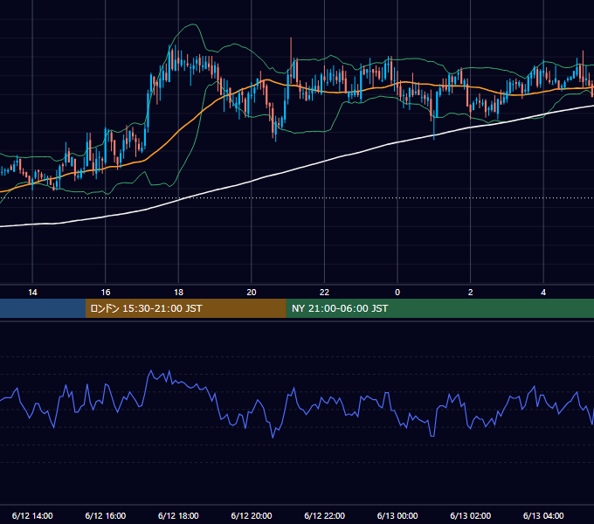This screenshot has height=524, width=594.
Task: Click the 20 hour label on upper axis
Action: point(252,293)
